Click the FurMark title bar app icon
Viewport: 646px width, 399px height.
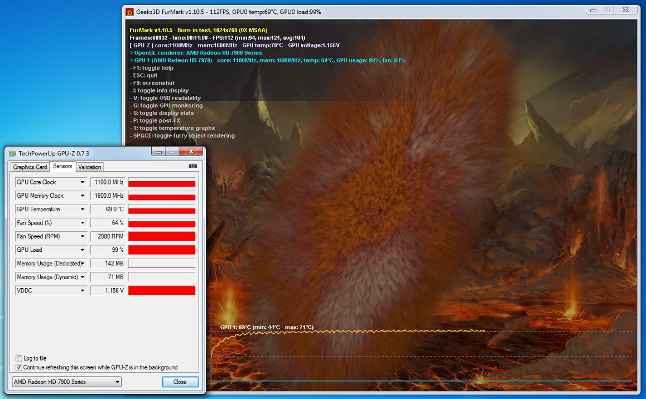coord(130,12)
